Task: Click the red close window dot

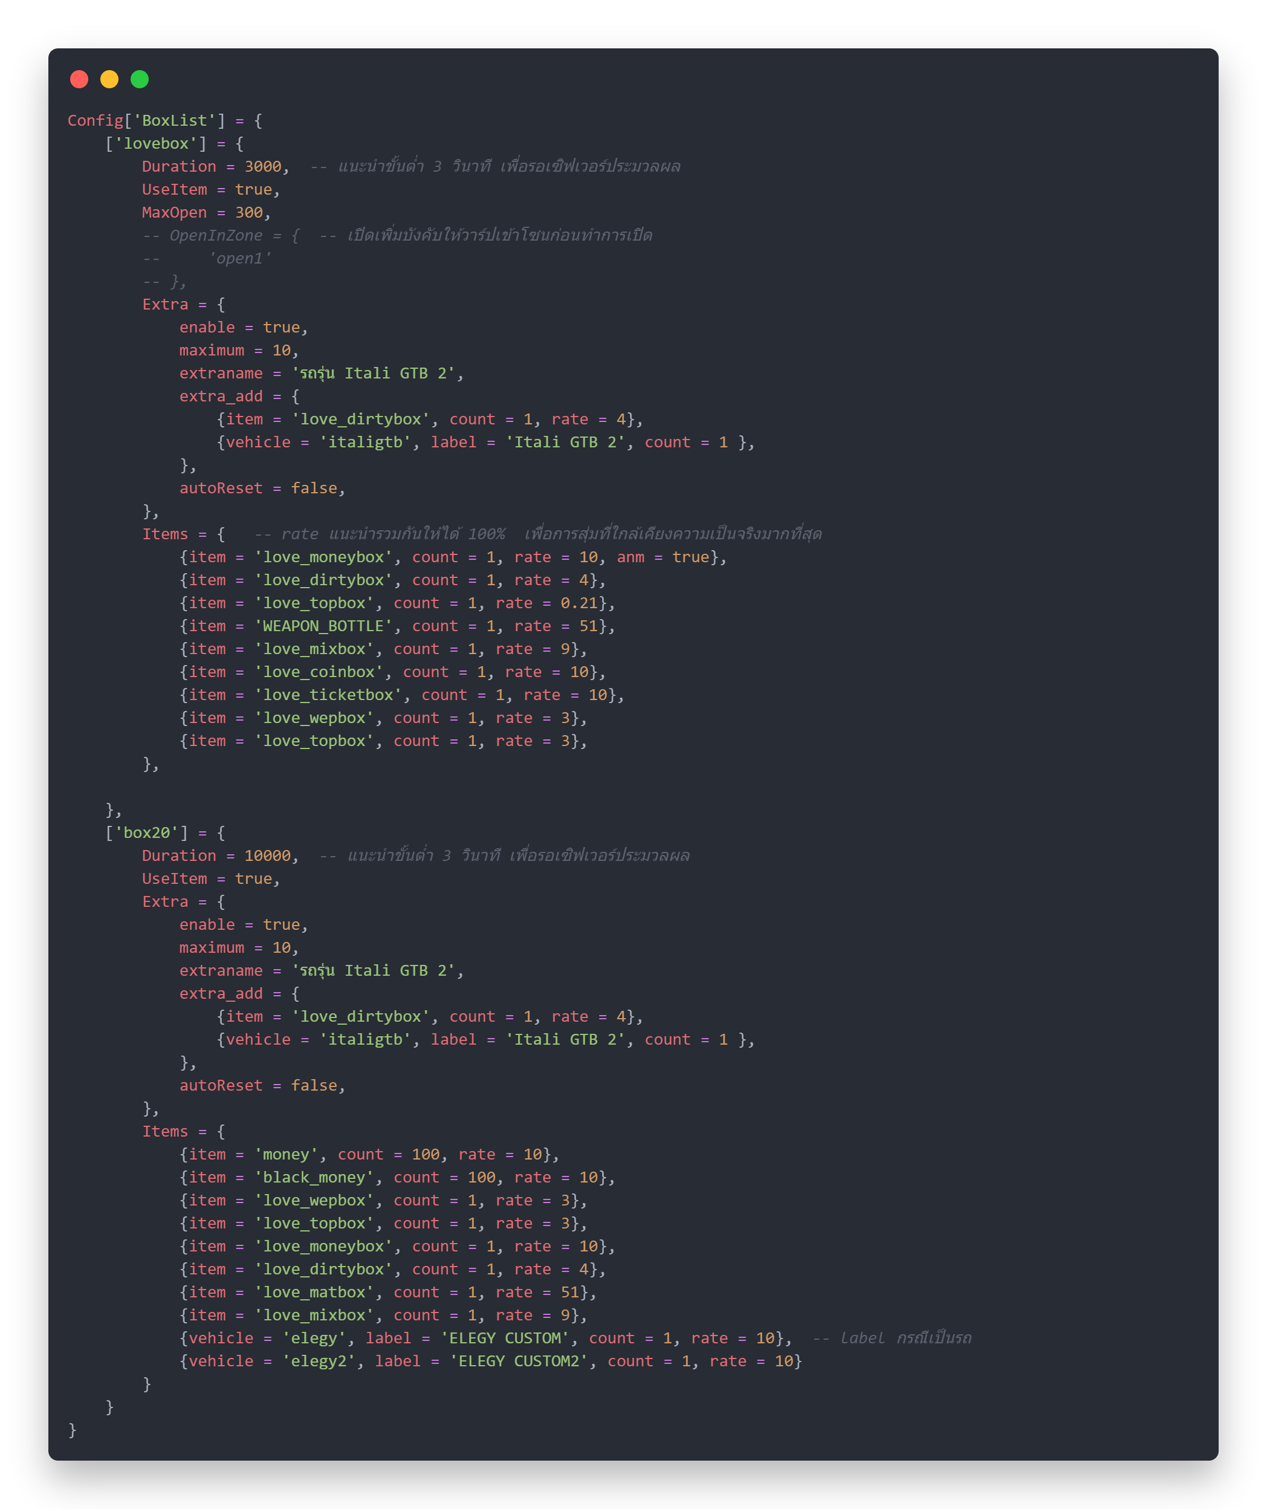Action: coord(79,79)
